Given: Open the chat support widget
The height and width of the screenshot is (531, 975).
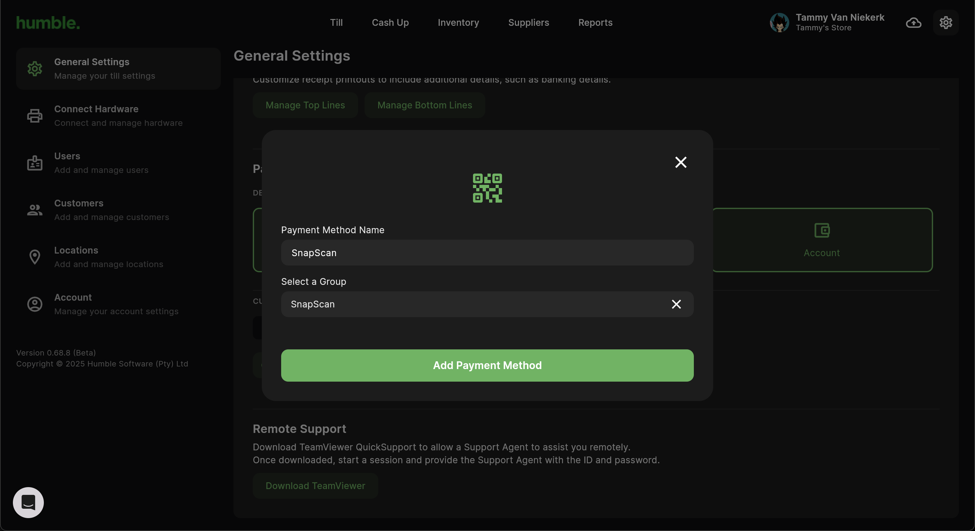Looking at the screenshot, I should click(28, 502).
